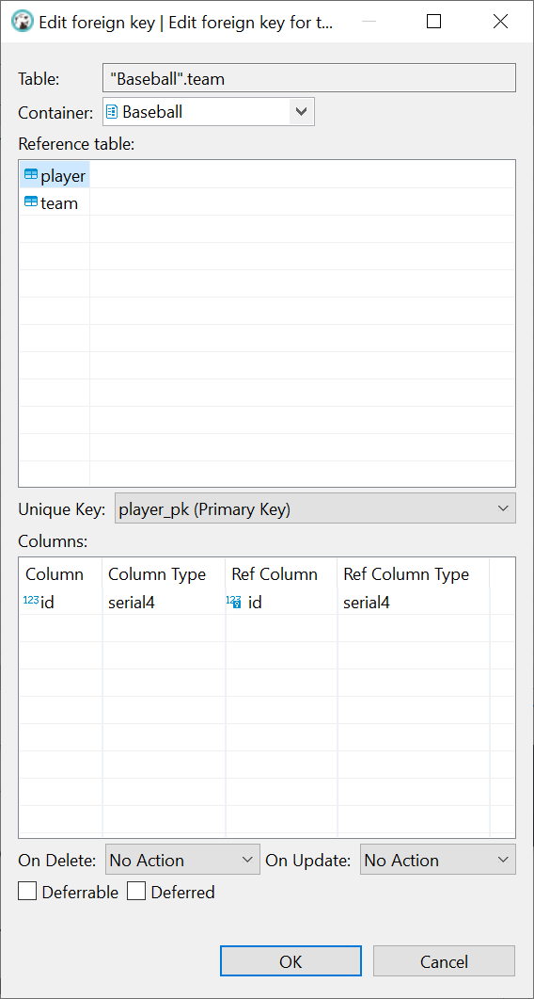The width and height of the screenshot is (534, 999).
Task: Open the Unique Key dropdown
Action: 315,508
